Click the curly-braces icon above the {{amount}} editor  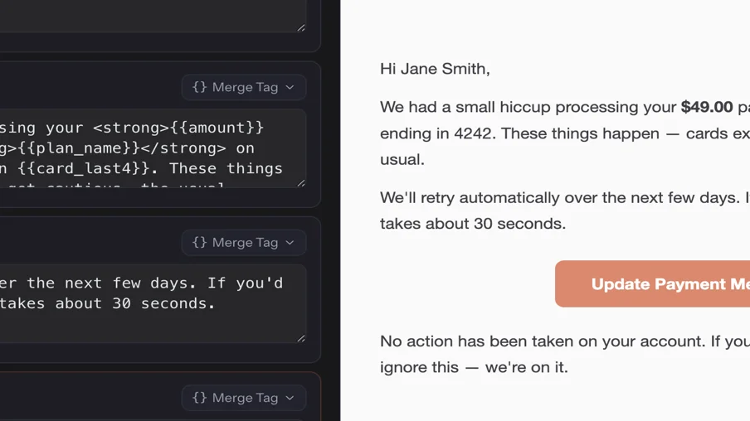pos(199,87)
